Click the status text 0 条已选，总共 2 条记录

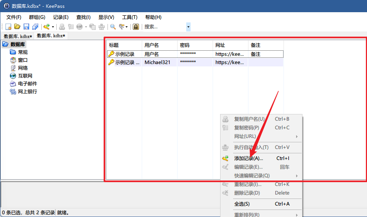pos(28,213)
